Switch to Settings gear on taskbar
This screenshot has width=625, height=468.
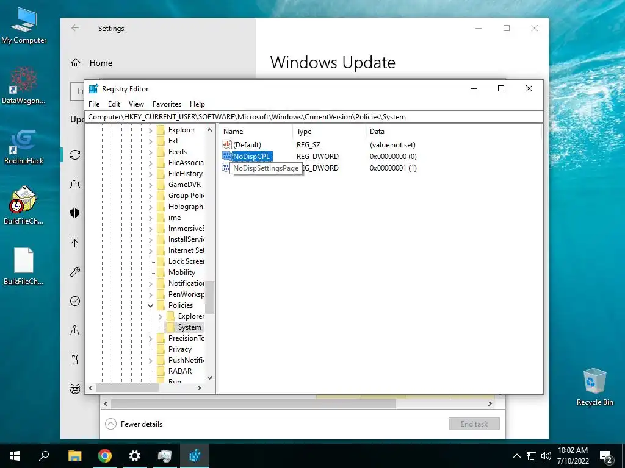tap(135, 456)
